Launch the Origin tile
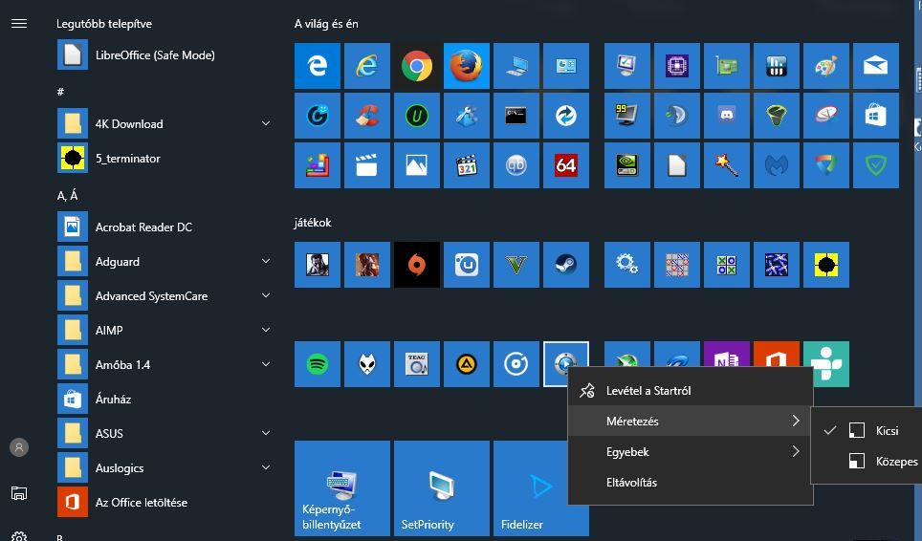The width and height of the screenshot is (922, 541). [x=417, y=265]
